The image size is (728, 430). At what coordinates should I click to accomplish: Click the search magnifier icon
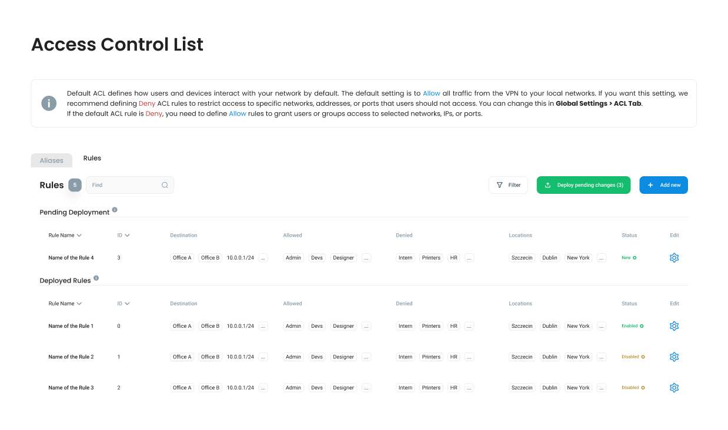[x=165, y=185]
